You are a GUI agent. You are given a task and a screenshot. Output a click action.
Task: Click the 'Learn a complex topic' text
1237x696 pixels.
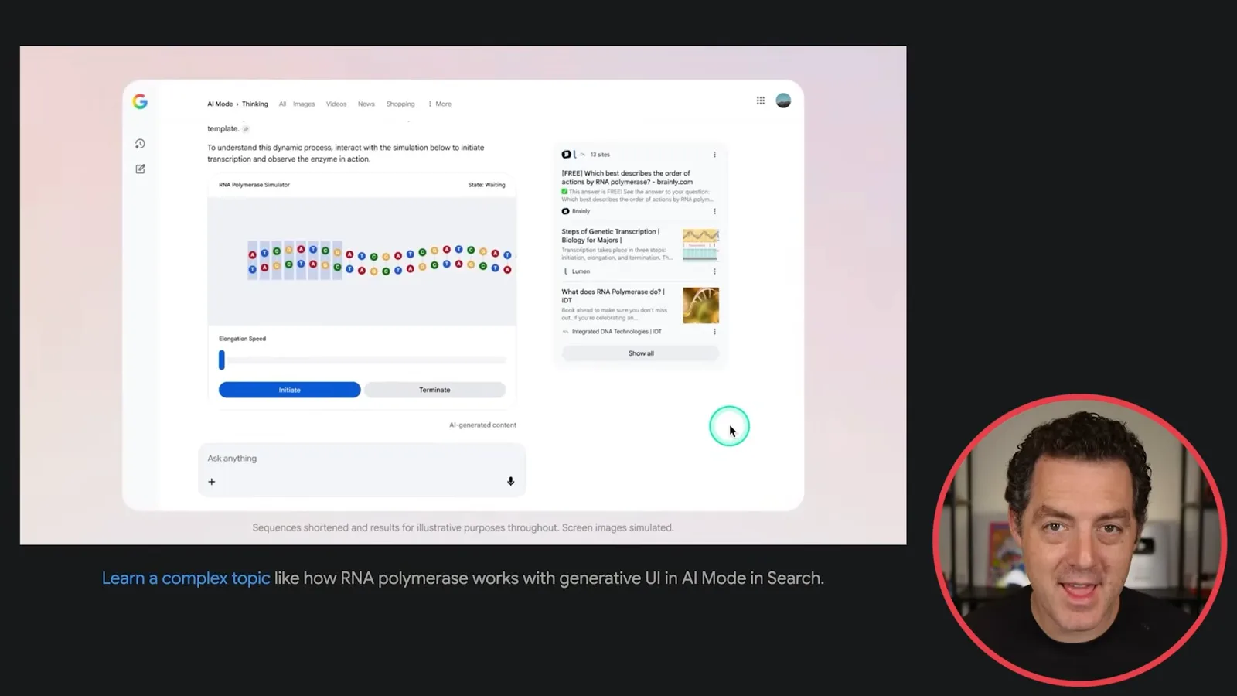[x=186, y=578]
